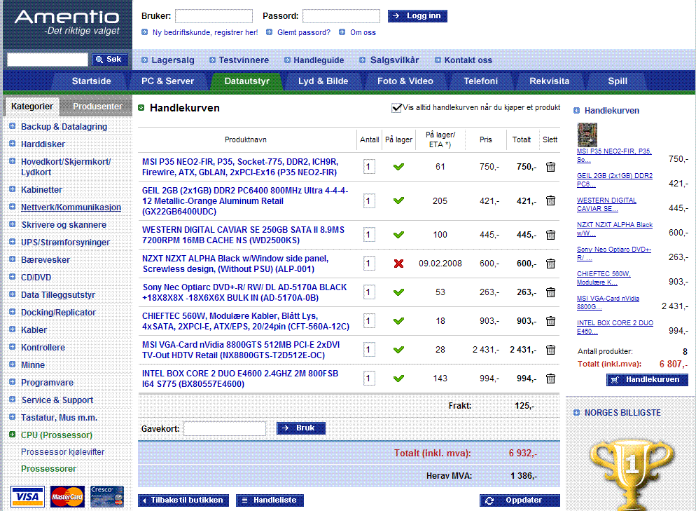Open the Prosessor kjølevifter subcategory

pyautogui.click(x=62, y=452)
